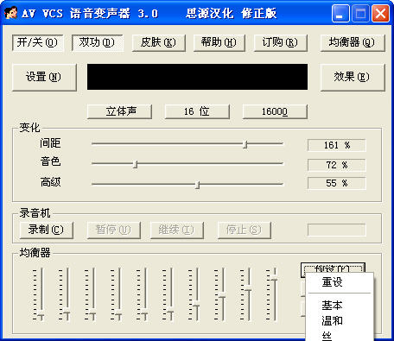Click the seventh equalizer band slider

click(x=197, y=294)
